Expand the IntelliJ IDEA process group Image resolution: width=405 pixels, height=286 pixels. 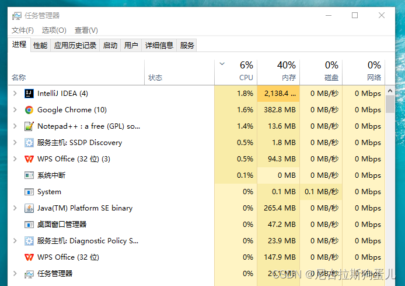[x=15, y=94]
